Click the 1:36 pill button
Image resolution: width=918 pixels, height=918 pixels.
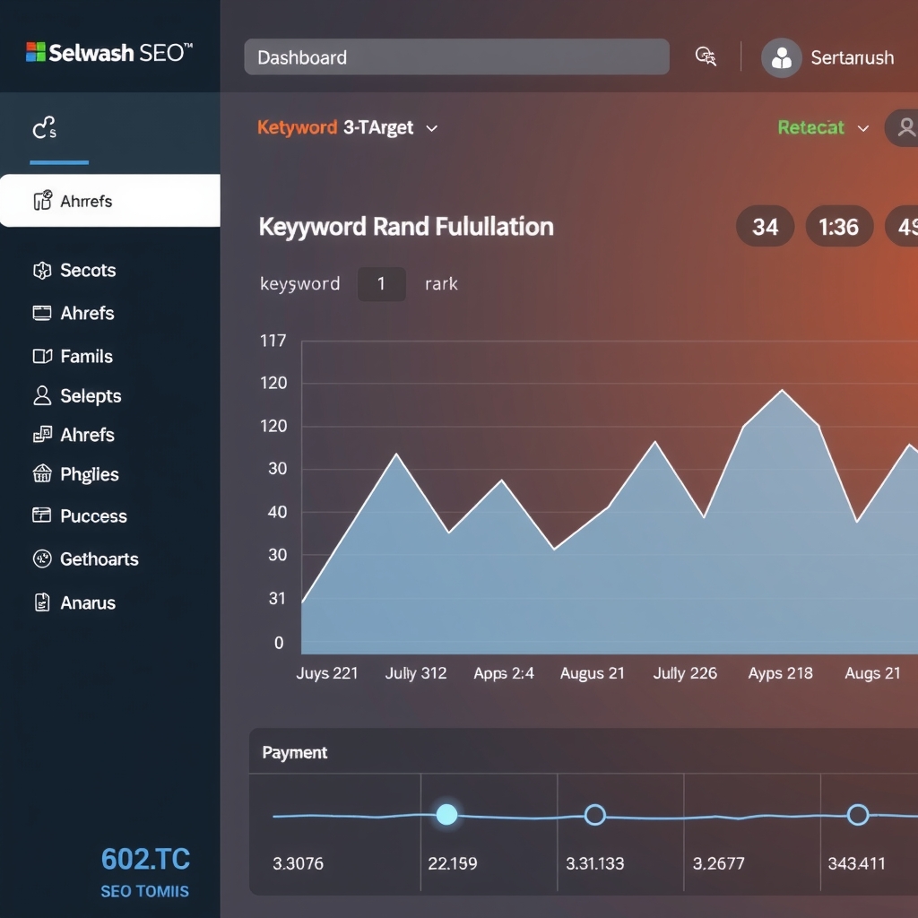(x=839, y=226)
